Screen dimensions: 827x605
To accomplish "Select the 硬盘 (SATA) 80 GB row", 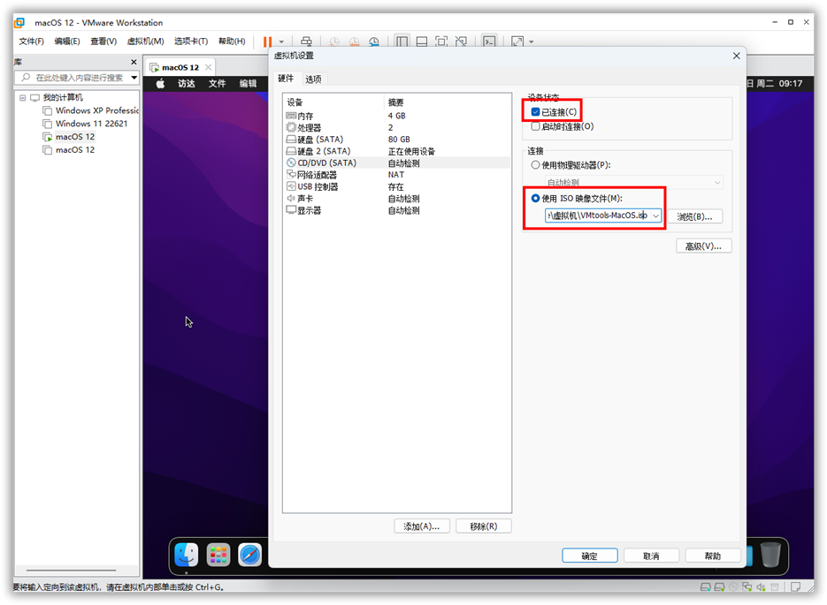I will 396,140.
